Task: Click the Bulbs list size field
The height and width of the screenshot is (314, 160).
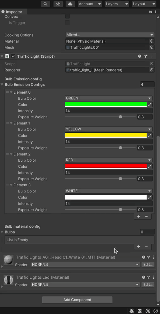Action: click(147, 232)
